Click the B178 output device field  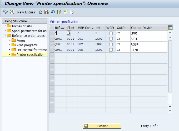click(x=149, y=50)
